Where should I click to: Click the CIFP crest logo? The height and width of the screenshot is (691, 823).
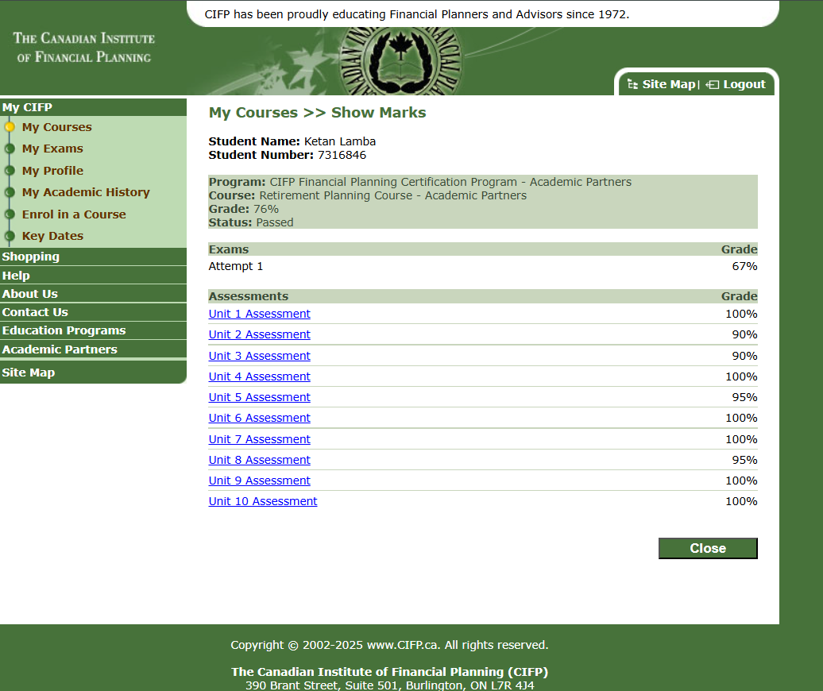tap(400, 61)
